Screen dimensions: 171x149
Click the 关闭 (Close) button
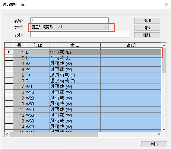tap(154, 144)
